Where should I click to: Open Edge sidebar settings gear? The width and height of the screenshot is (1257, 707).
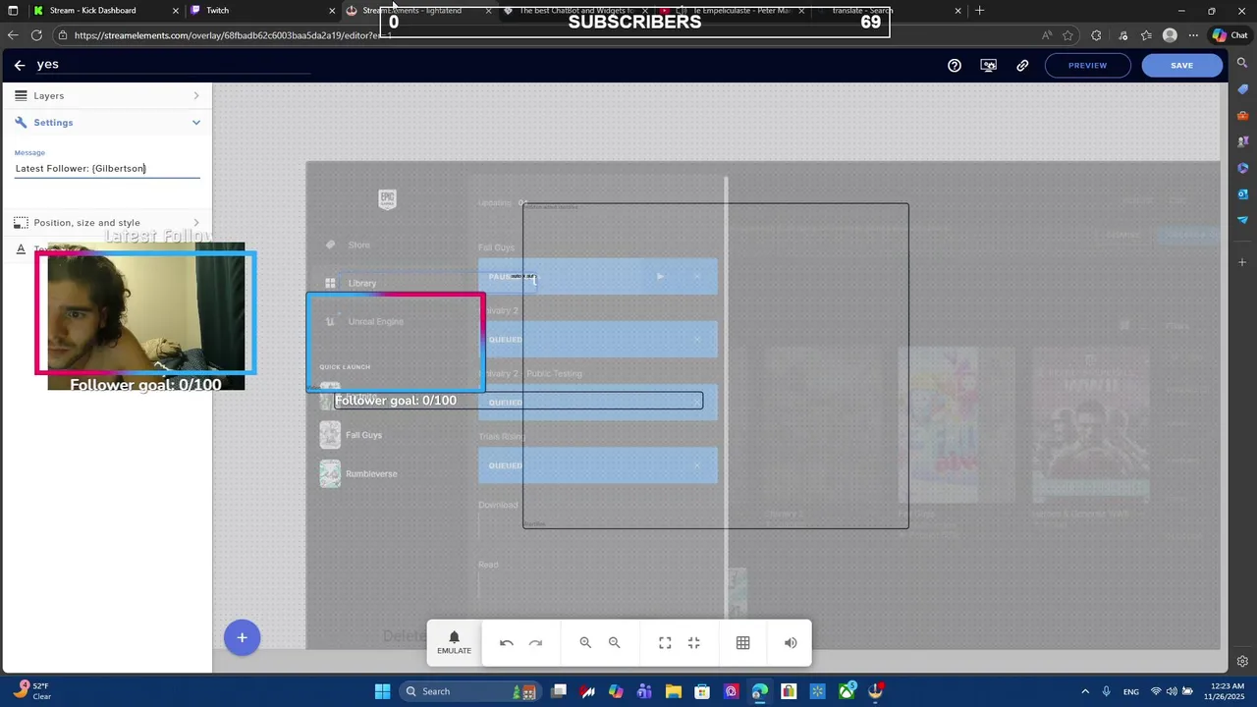[1242, 662]
